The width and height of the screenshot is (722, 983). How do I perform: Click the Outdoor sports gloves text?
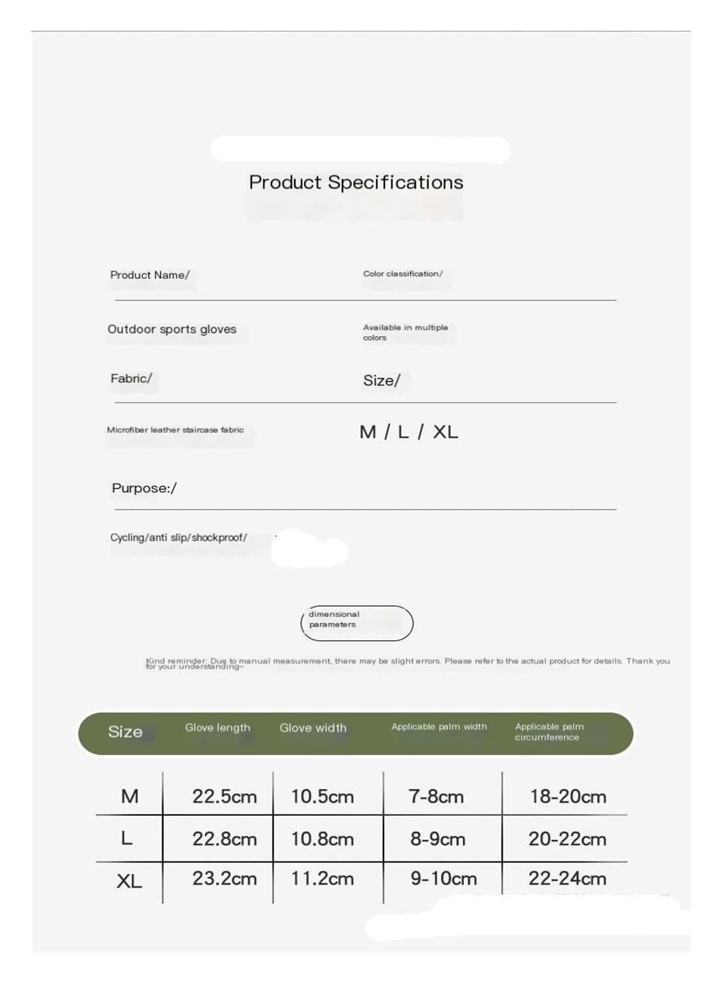[172, 329]
